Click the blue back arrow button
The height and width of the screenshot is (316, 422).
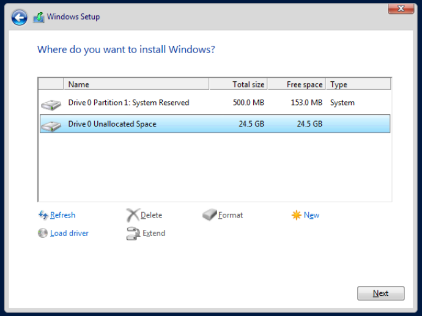19,17
